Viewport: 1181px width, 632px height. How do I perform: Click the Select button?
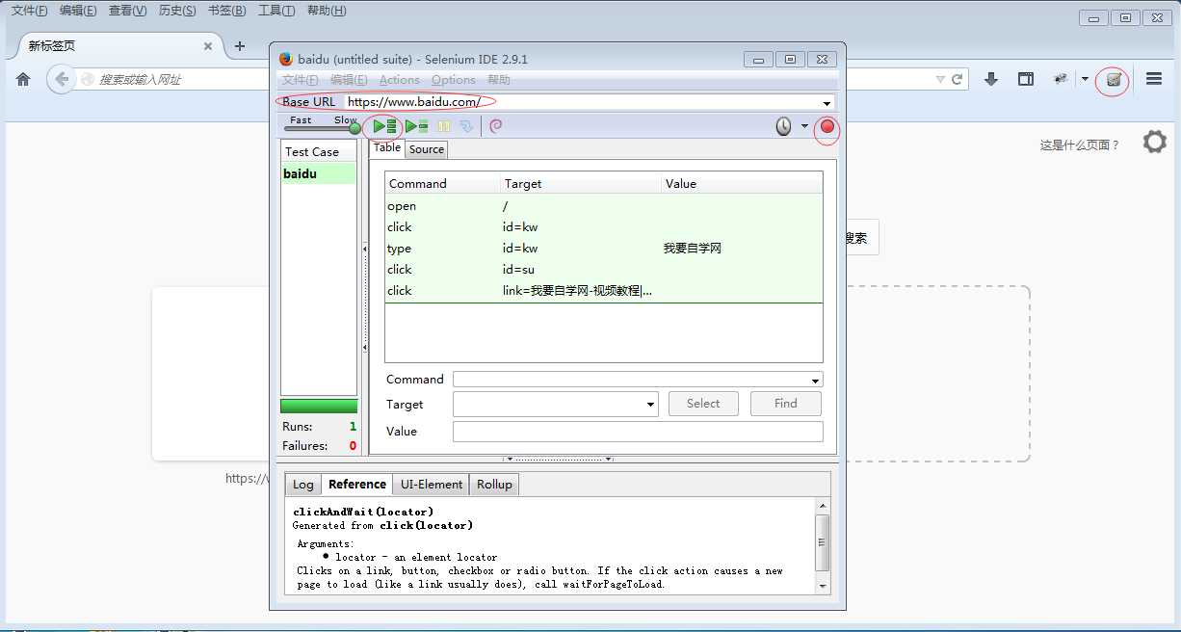(703, 404)
